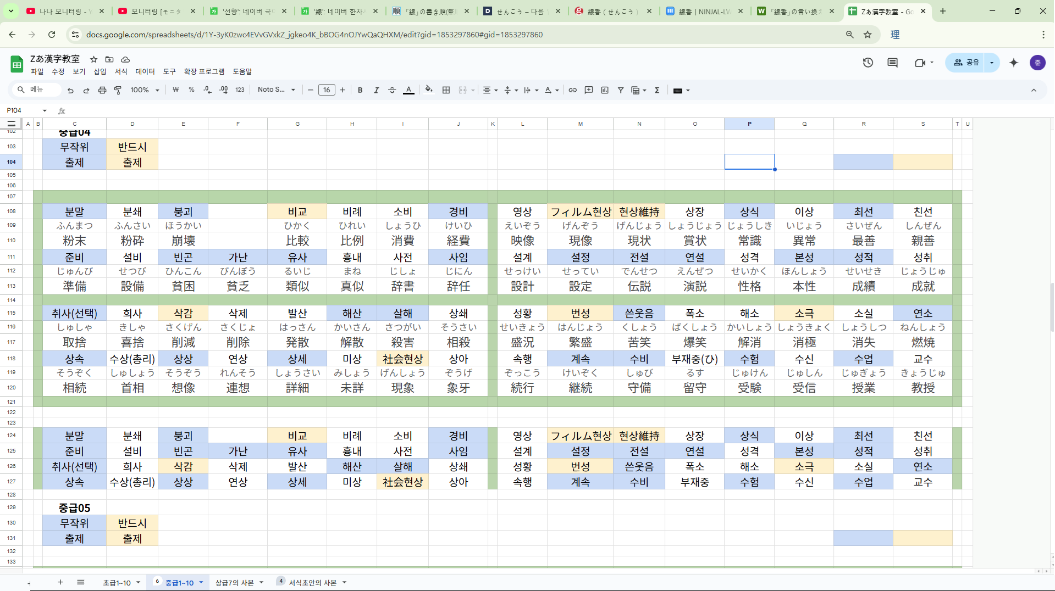The width and height of the screenshot is (1055, 591).
Task: Toggle bold formatting
Action: pos(360,90)
